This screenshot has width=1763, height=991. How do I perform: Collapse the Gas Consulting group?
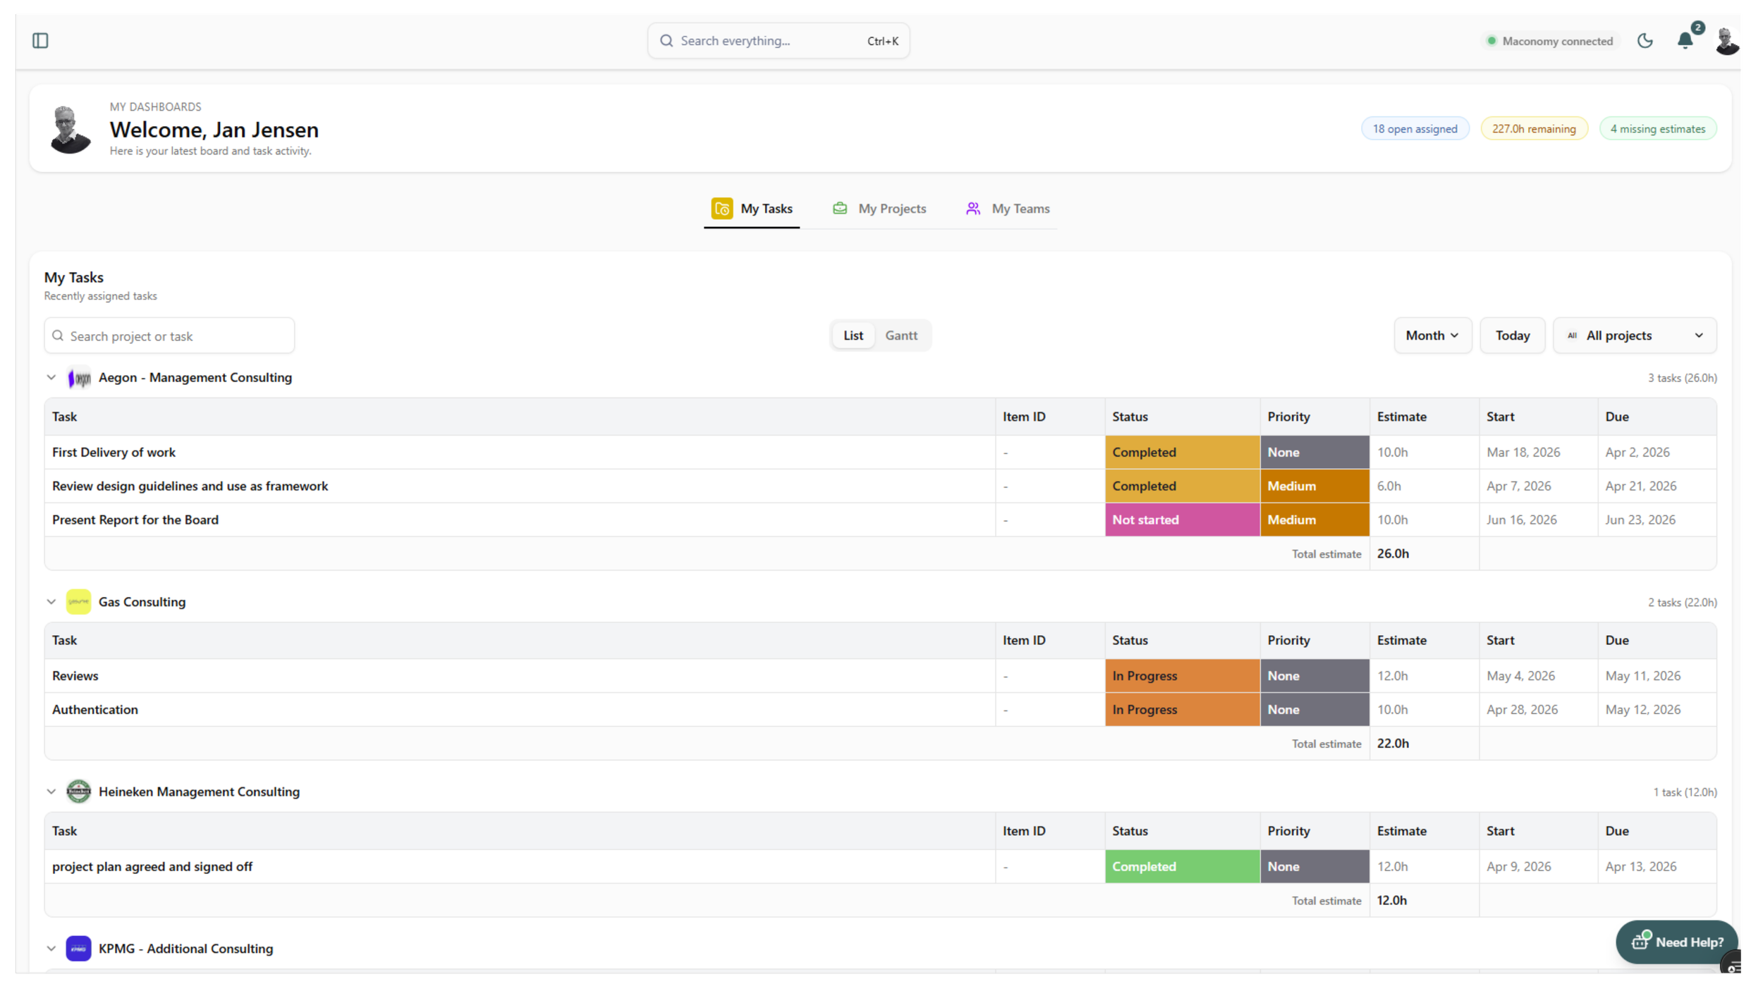tap(51, 602)
